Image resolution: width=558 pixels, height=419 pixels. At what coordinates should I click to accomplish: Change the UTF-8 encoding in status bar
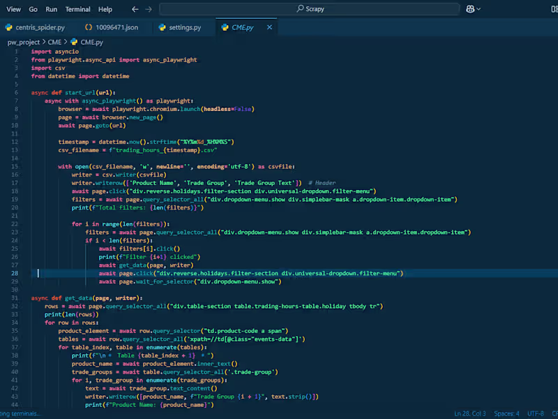click(x=534, y=413)
